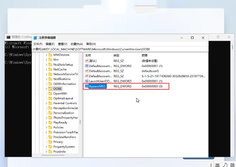Click the 0x00000000 (0) data cell
The height and width of the screenshot is (167, 236).
click(x=152, y=86)
